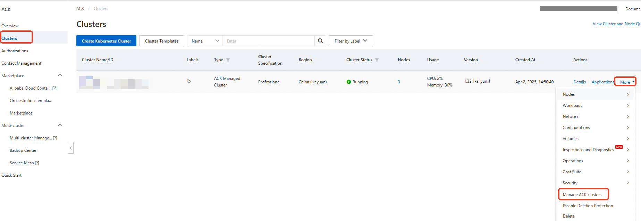Collapse the left sidebar with arrow handle

pyautogui.click(x=71, y=148)
